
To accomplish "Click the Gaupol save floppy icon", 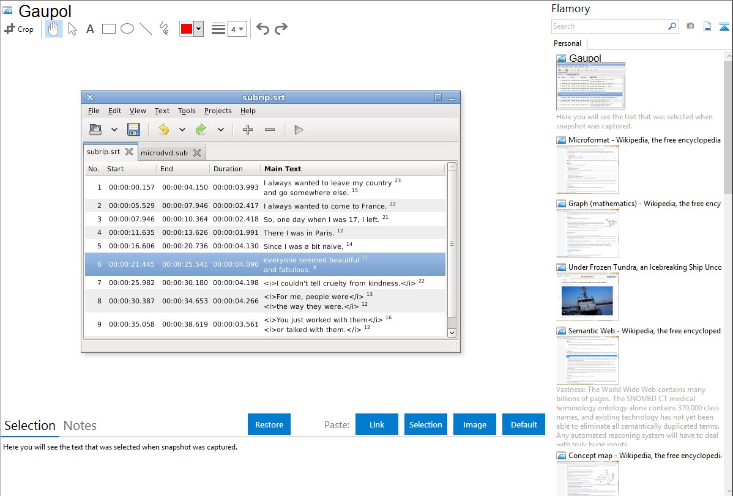I will (134, 130).
